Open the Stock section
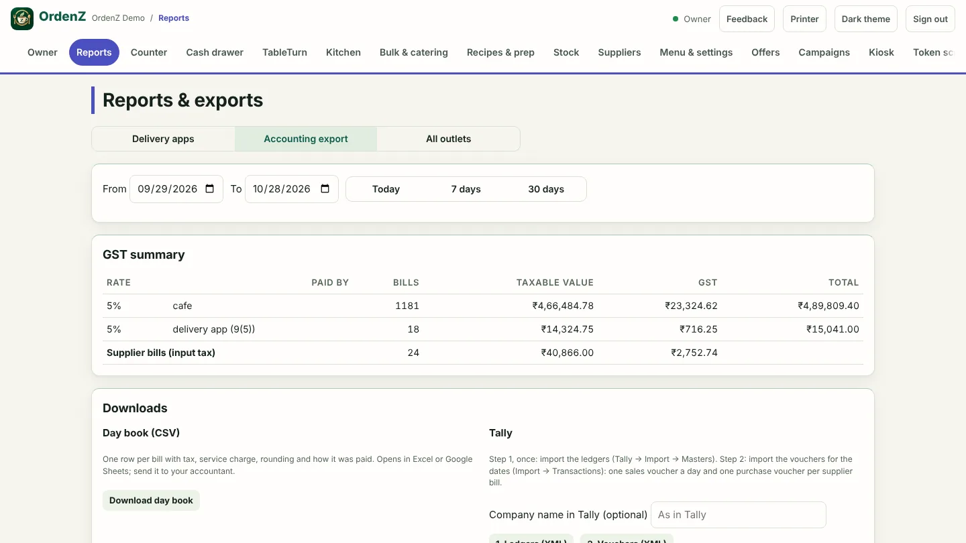Screen dimensions: 966x543 pyautogui.click(x=566, y=52)
